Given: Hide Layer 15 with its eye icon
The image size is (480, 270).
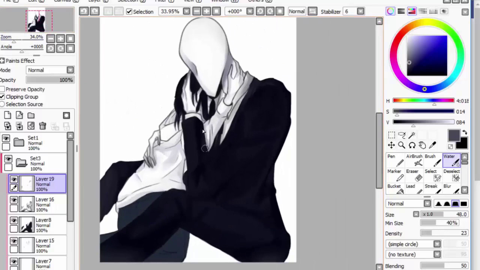Looking at the screenshot, I should (x=14, y=241).
